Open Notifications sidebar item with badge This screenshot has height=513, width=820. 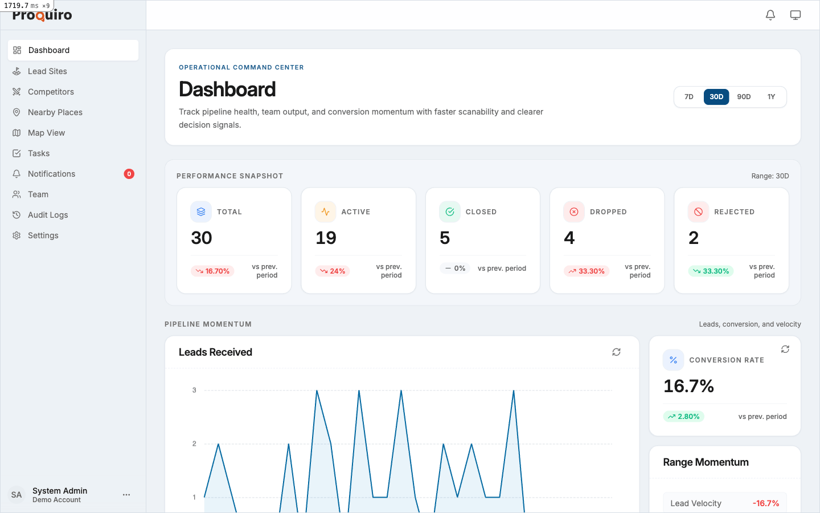(73, 174)
